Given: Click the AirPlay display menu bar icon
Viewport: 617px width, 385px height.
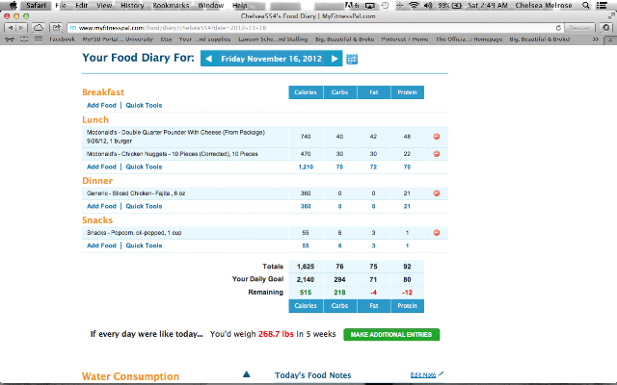Looking at the screenshot, I should (370, 6).
